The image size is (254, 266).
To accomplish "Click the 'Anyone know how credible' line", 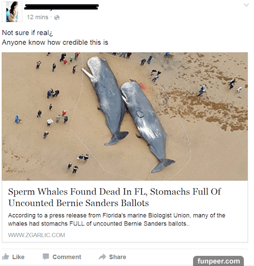I will pos(55,43).
